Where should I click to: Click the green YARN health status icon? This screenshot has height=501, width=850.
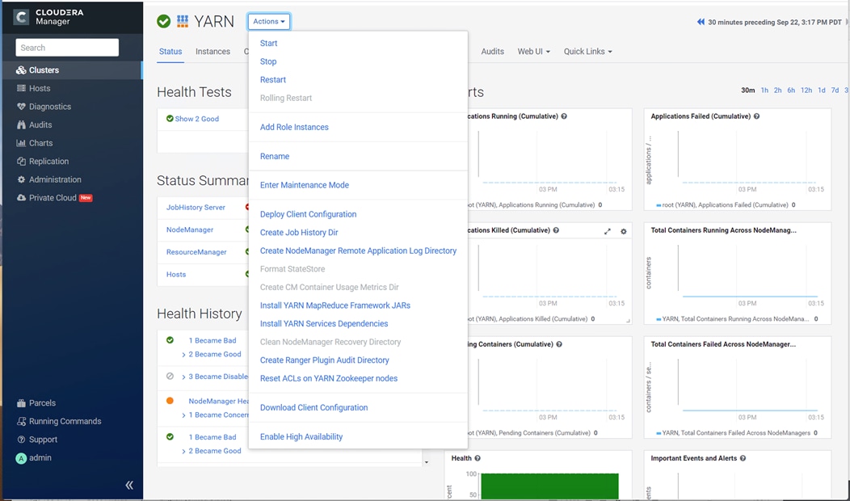pyautogui.click(x=164, y=21)
